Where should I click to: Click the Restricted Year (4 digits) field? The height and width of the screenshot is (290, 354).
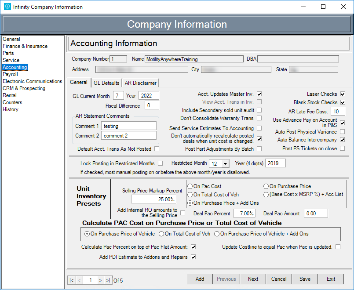[275, 163]
